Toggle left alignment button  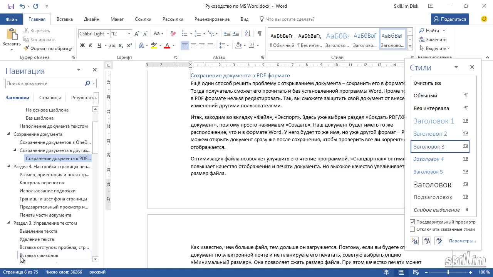click(x=185, y=45)
